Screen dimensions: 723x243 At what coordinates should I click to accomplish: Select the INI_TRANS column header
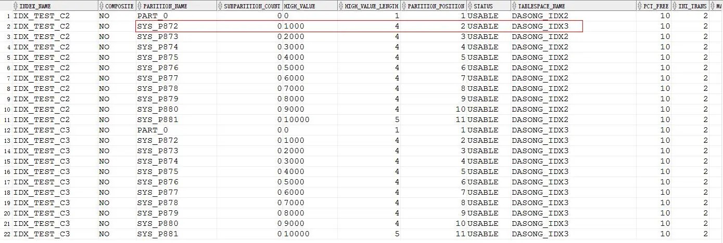pyautogui.click(x=690, y=6)
